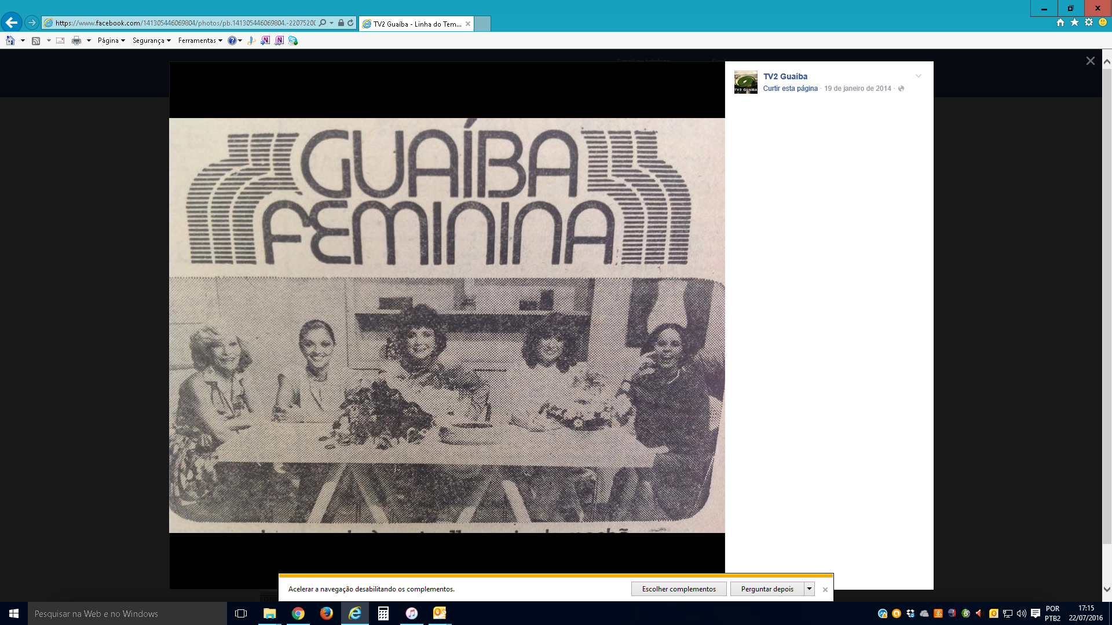
Task: Open the network connection tray icon
Action: [x=1008, y=613]
